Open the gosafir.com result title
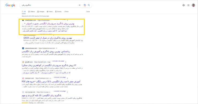 click(49, 65)
